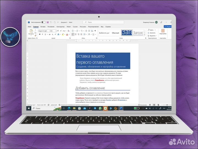198x149 pixels.
Task: Click the Shading paint bucket icon
Action: [x=89, y=34]
